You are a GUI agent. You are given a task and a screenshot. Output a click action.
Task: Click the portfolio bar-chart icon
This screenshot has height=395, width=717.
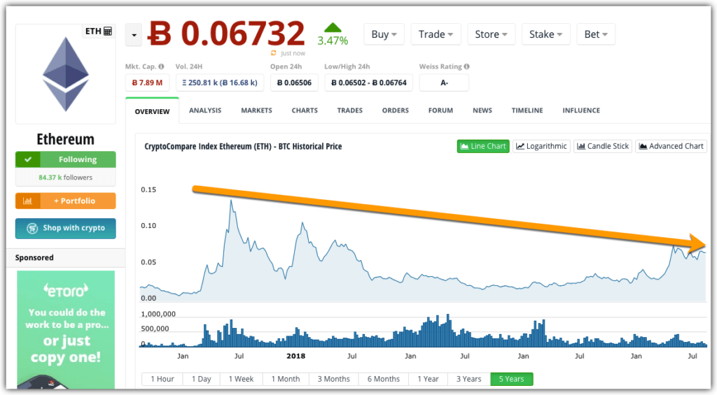tap(27, 201)
